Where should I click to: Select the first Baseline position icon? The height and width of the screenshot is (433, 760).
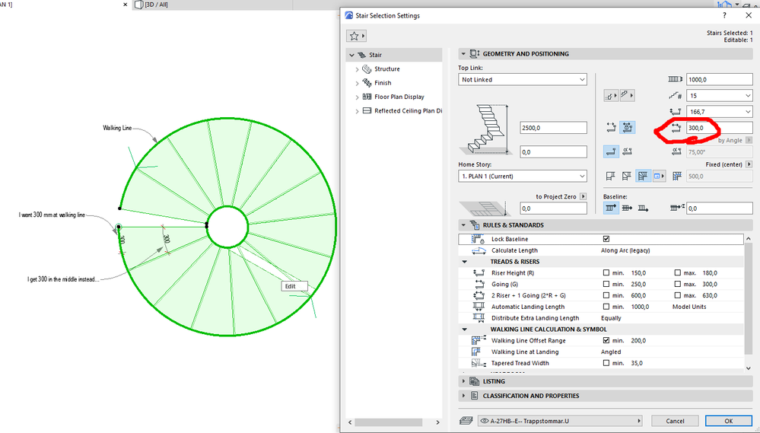click(x=611, y=208)
